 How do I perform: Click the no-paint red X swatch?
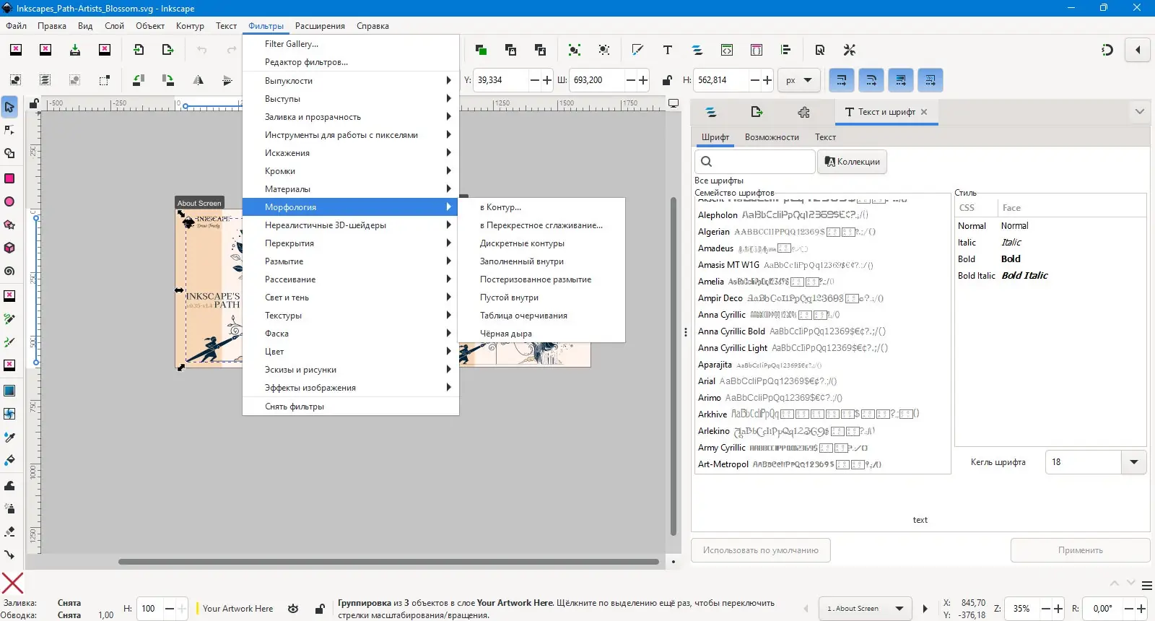[12, 583]
